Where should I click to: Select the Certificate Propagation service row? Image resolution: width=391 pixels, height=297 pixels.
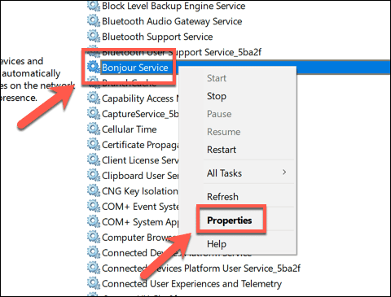pyautogui.click(x=140, y=145)
